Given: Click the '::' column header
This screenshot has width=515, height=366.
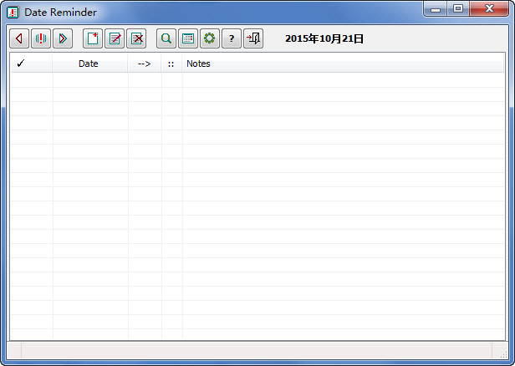Looking at the screenshot, I should [171, 64].
